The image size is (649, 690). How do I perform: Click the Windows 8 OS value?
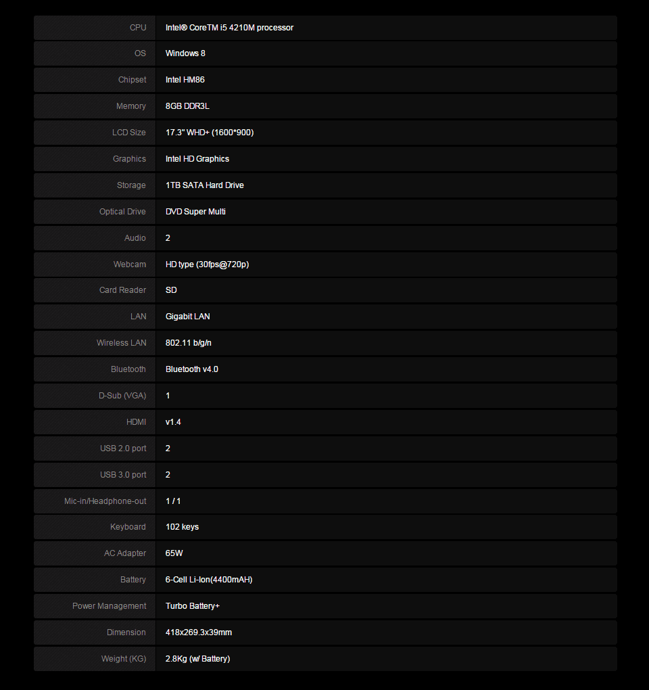coord(185,53)
